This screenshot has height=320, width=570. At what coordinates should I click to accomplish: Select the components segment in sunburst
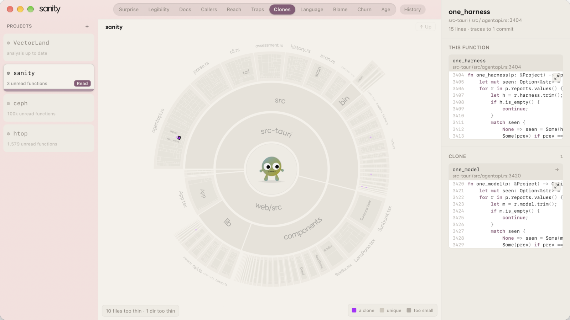(x=303, y=228)
